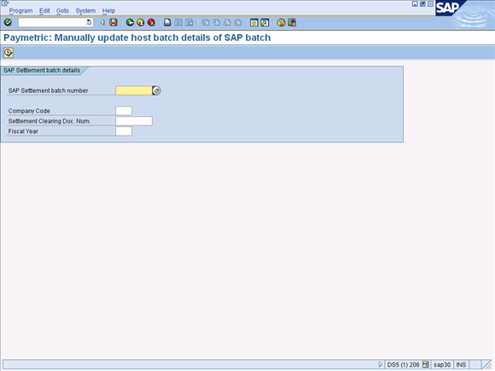Screen dimensions: 495x371
Task: Click the yellow Exit arrow icon
Action: [141, 22]
